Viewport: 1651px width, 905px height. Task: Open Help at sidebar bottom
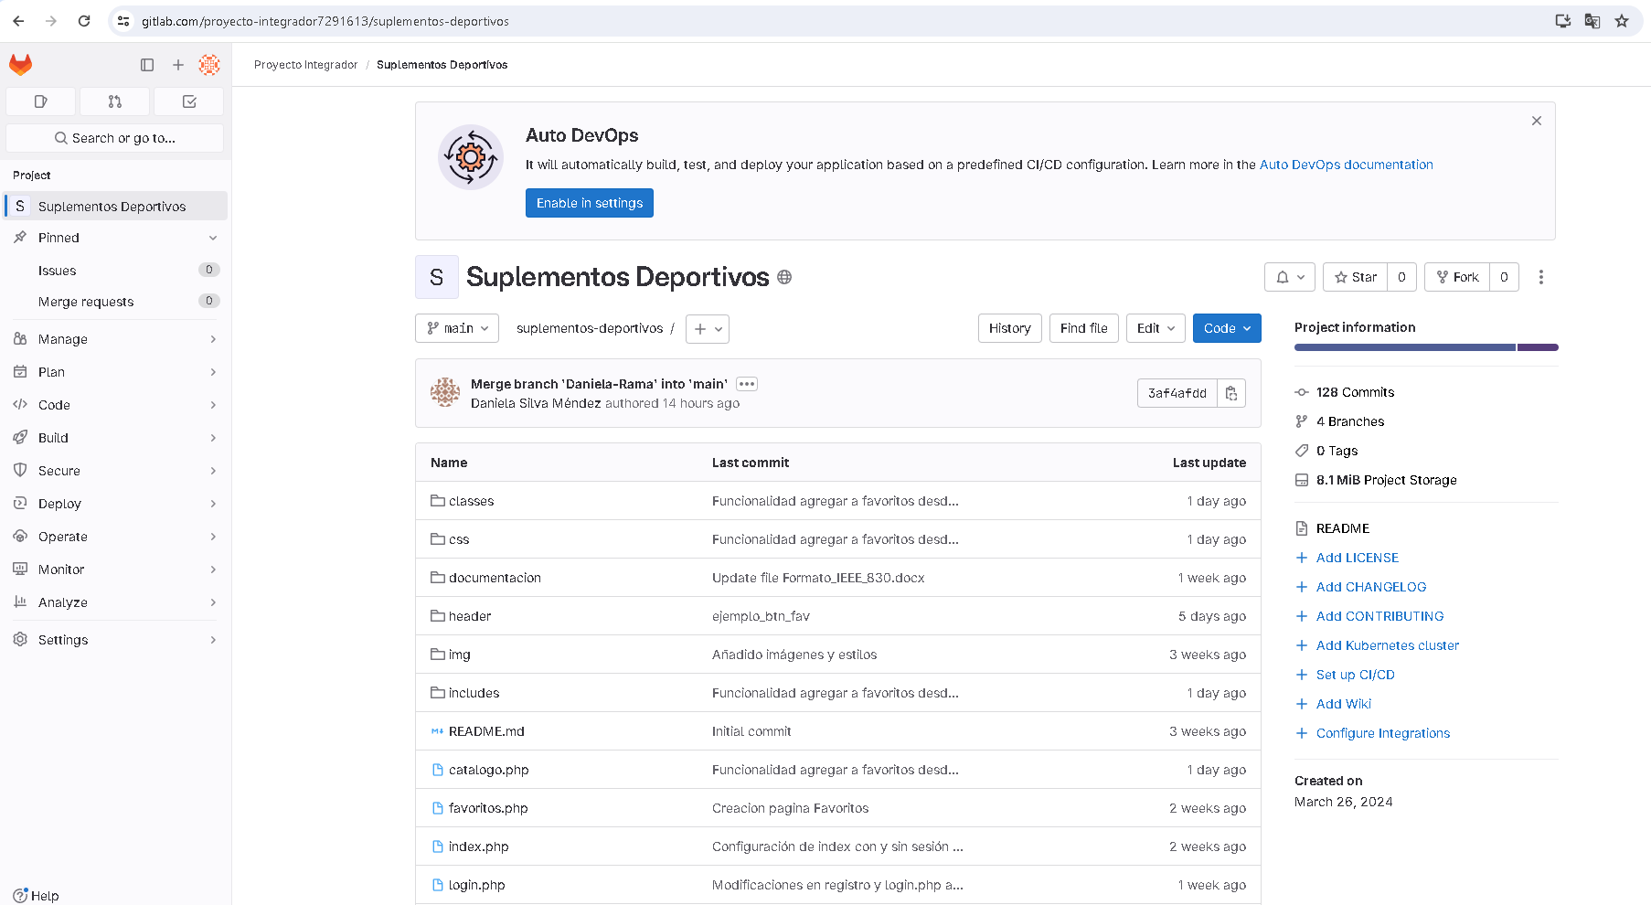point(36,896)
